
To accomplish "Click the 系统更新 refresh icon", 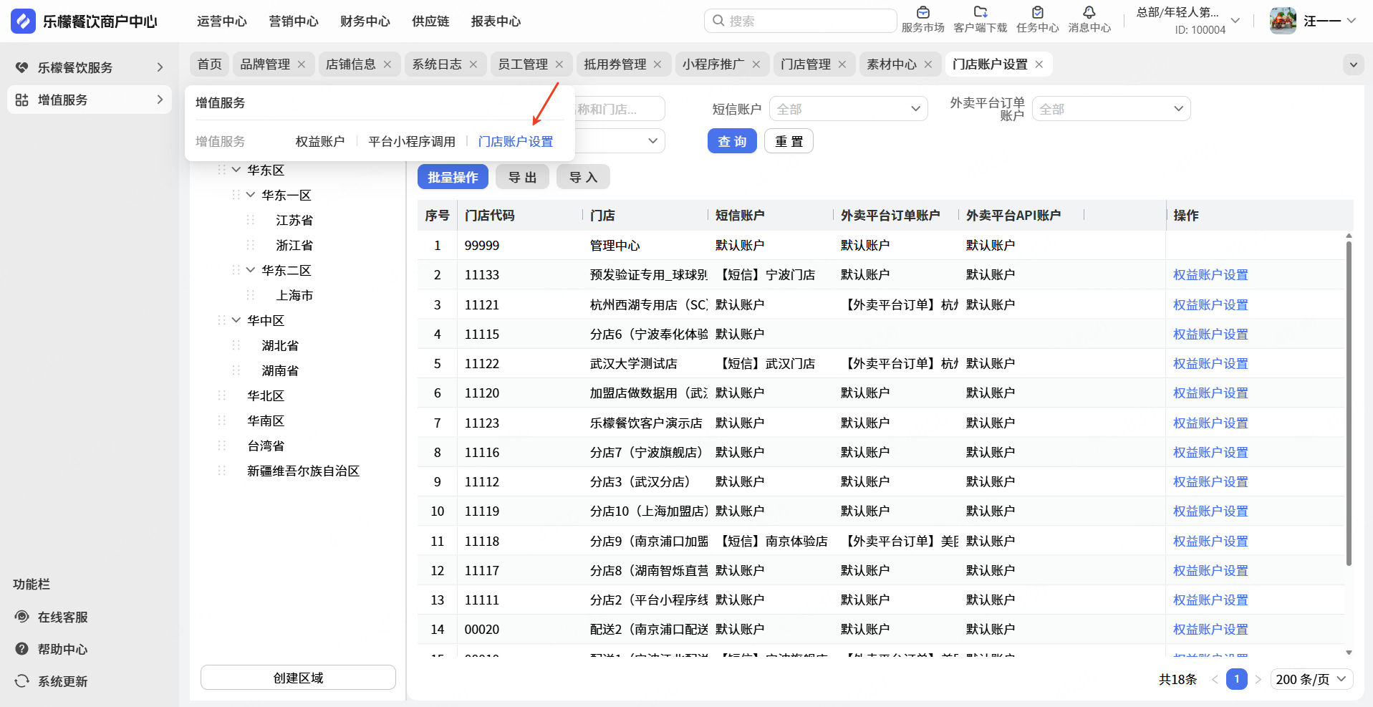I will tap(22, 681).
